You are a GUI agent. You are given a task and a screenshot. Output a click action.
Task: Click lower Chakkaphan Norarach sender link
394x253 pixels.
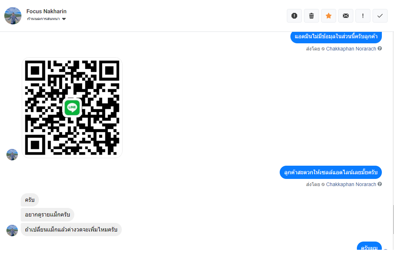pyautogui.click(x=351, y=185)
